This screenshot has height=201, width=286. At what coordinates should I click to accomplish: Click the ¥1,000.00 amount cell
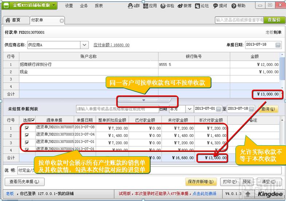pos(255,72)
